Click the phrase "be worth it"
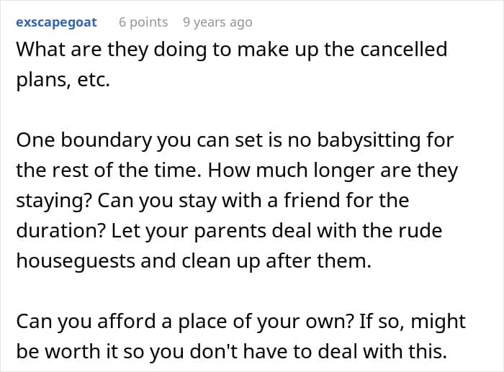 [68, 351]
